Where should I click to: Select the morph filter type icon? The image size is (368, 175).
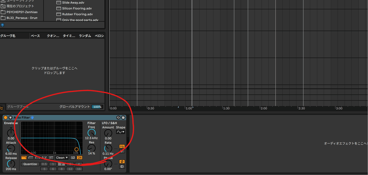[51, 158]
